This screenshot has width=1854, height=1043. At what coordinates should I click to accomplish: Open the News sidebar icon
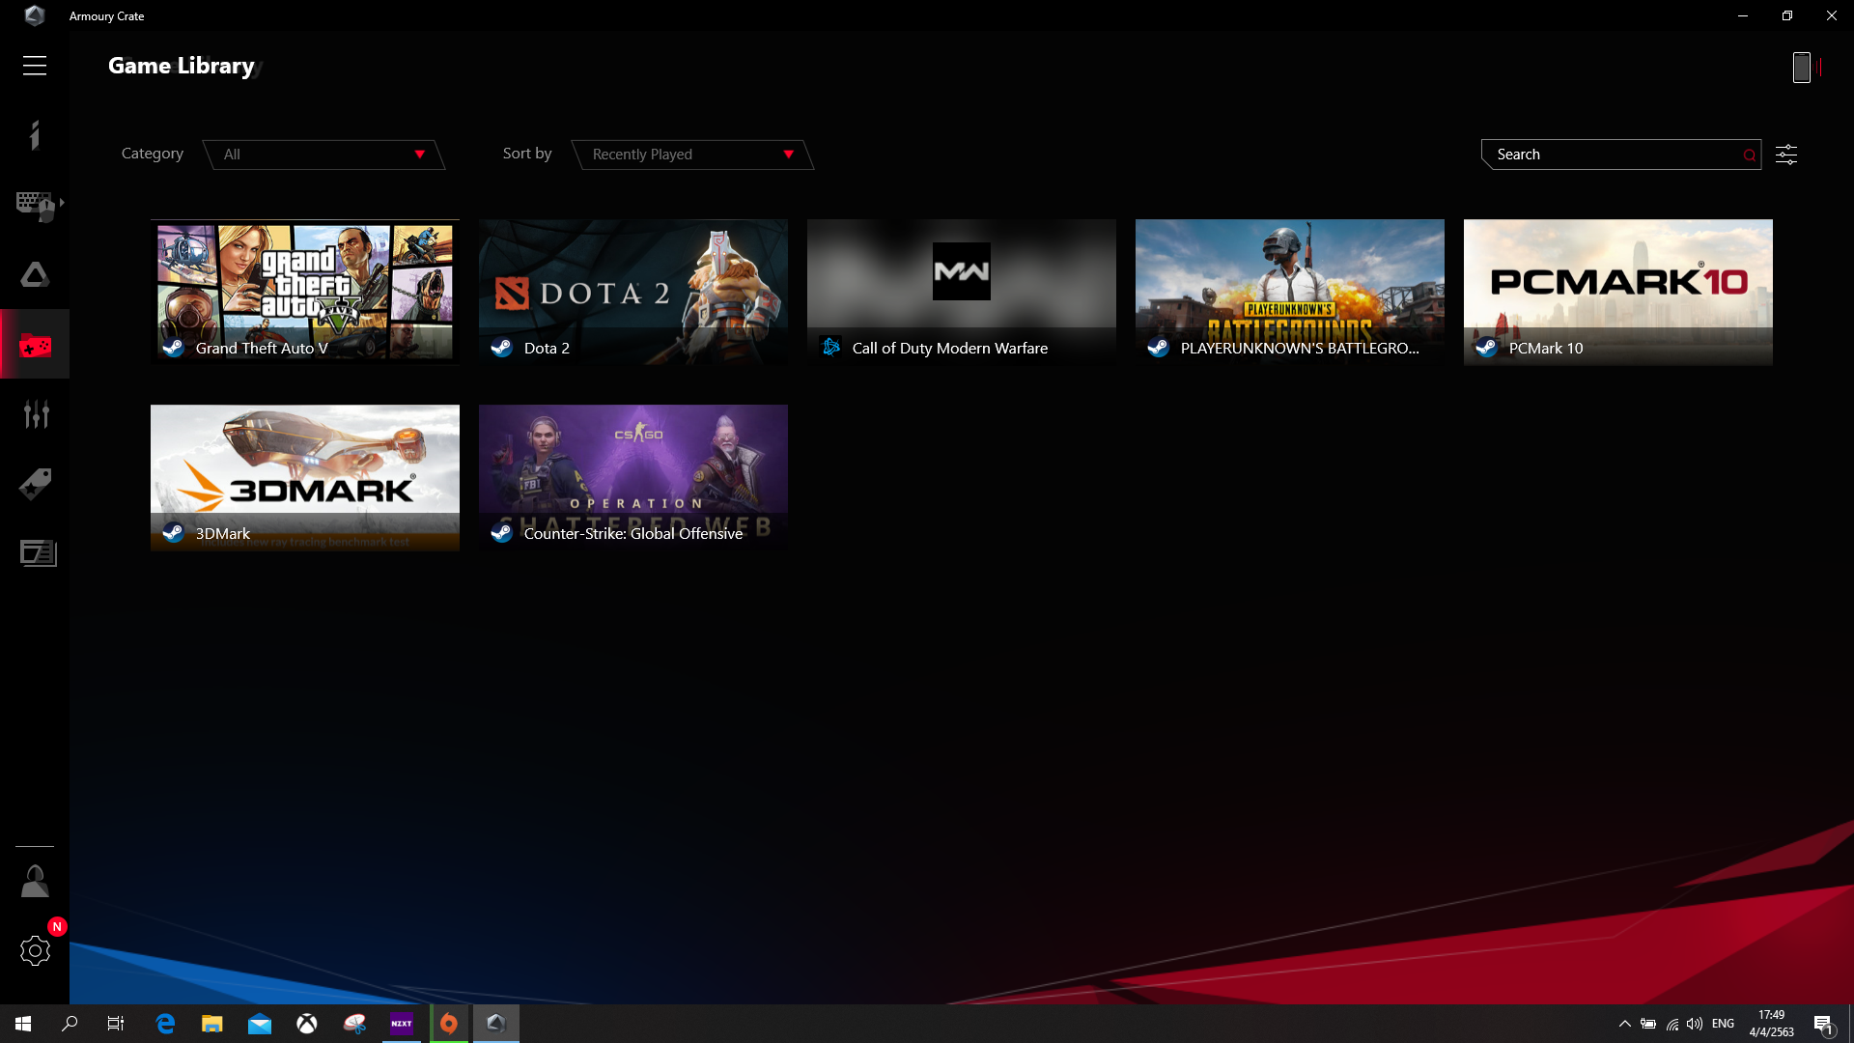point(38,553)
